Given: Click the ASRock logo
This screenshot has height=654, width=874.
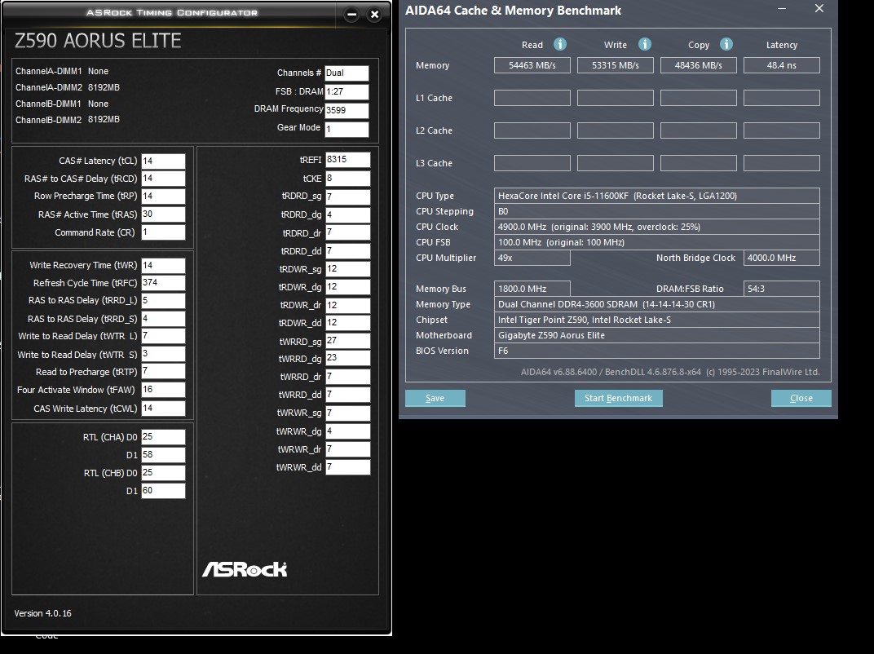Looking at the screenshot, I should click(245, 569).
